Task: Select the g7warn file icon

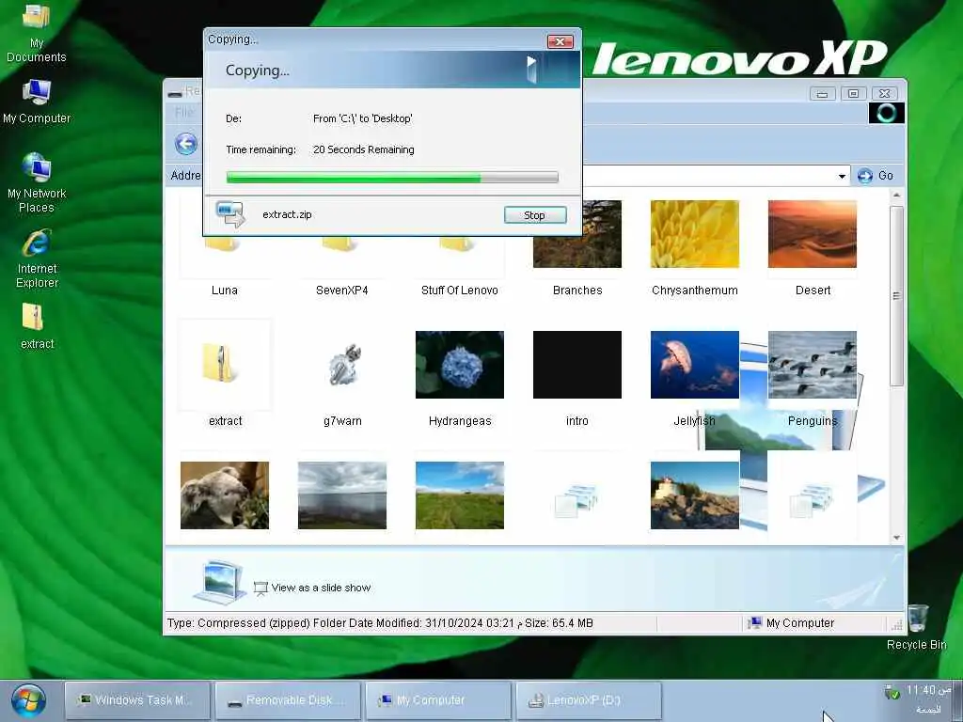Action: (x=342, y=364)
